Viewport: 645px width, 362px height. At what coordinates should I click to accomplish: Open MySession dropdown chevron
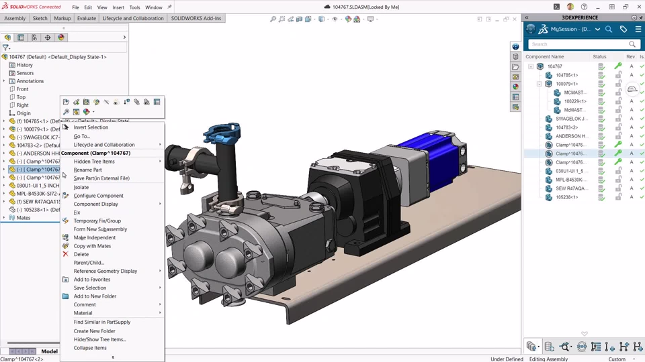(x=597, y=29)
